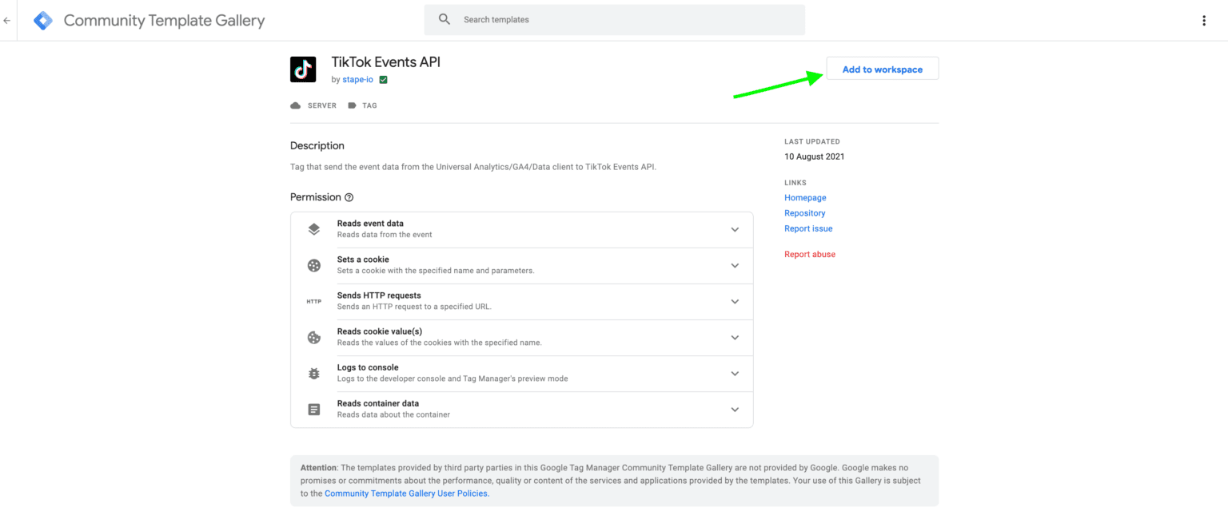Click the TikTok logo thumbnail

pos(303,69)
